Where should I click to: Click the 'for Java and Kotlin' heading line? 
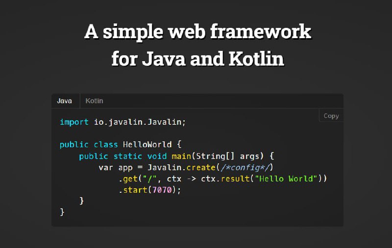tap(198, 59)
